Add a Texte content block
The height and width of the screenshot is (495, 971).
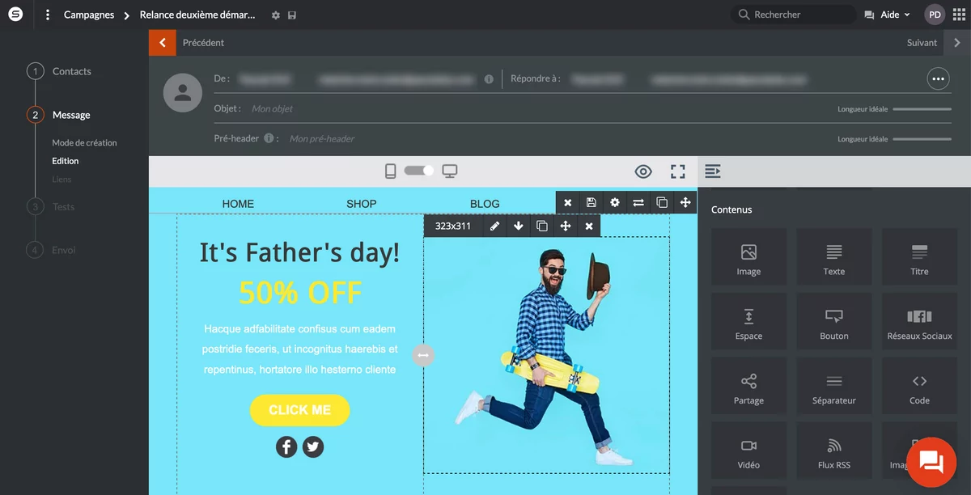834,256
